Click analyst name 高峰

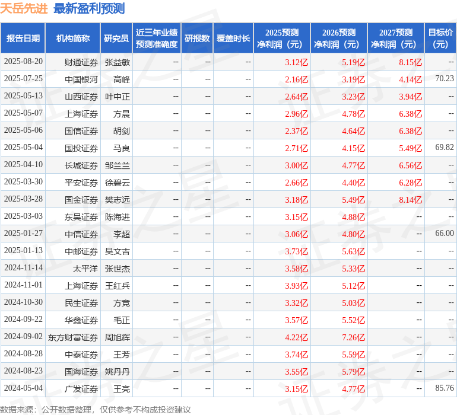coord(122,79)
